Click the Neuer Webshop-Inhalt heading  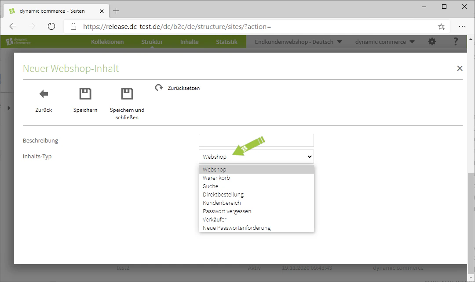click(71, 68)
